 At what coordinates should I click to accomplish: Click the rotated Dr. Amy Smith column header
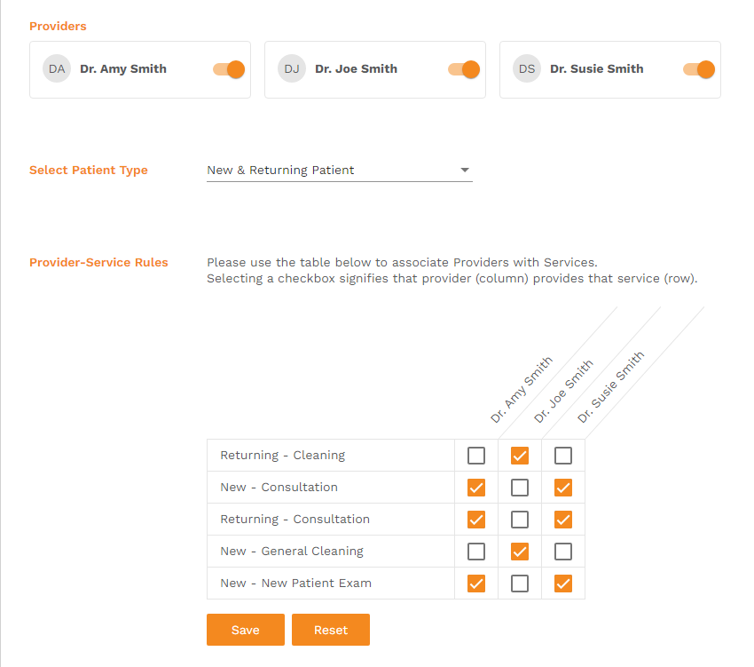522,390
